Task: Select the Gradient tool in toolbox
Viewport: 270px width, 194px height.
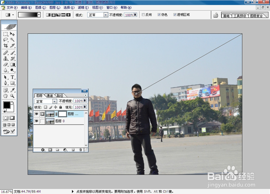Action: [x=12, y=64]
